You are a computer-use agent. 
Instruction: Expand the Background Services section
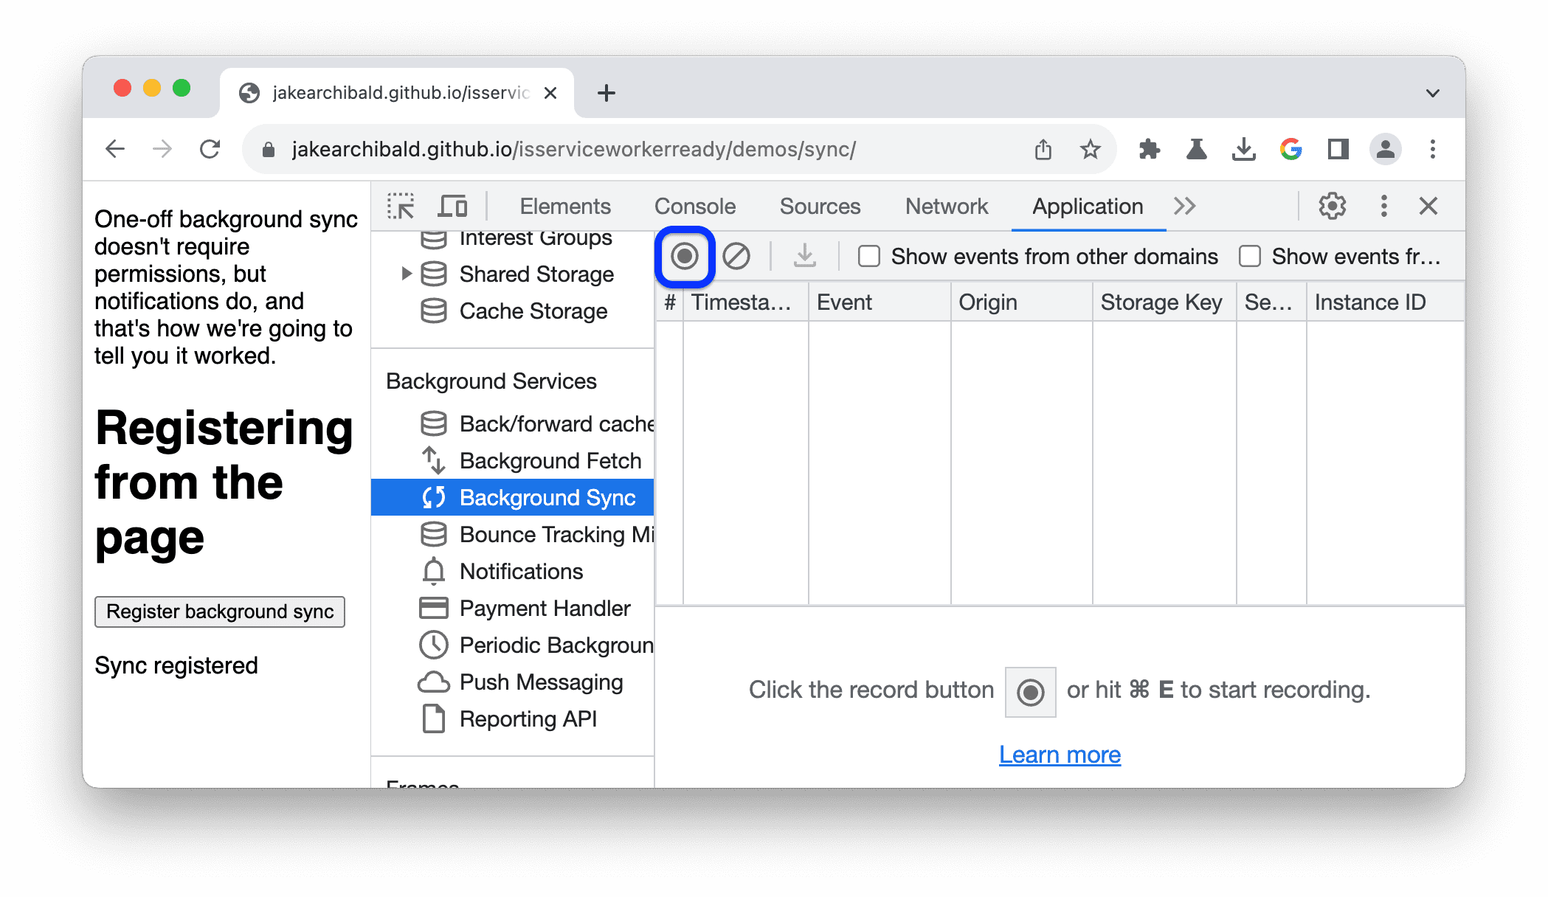pyautogui.click(x=491, y=380)
